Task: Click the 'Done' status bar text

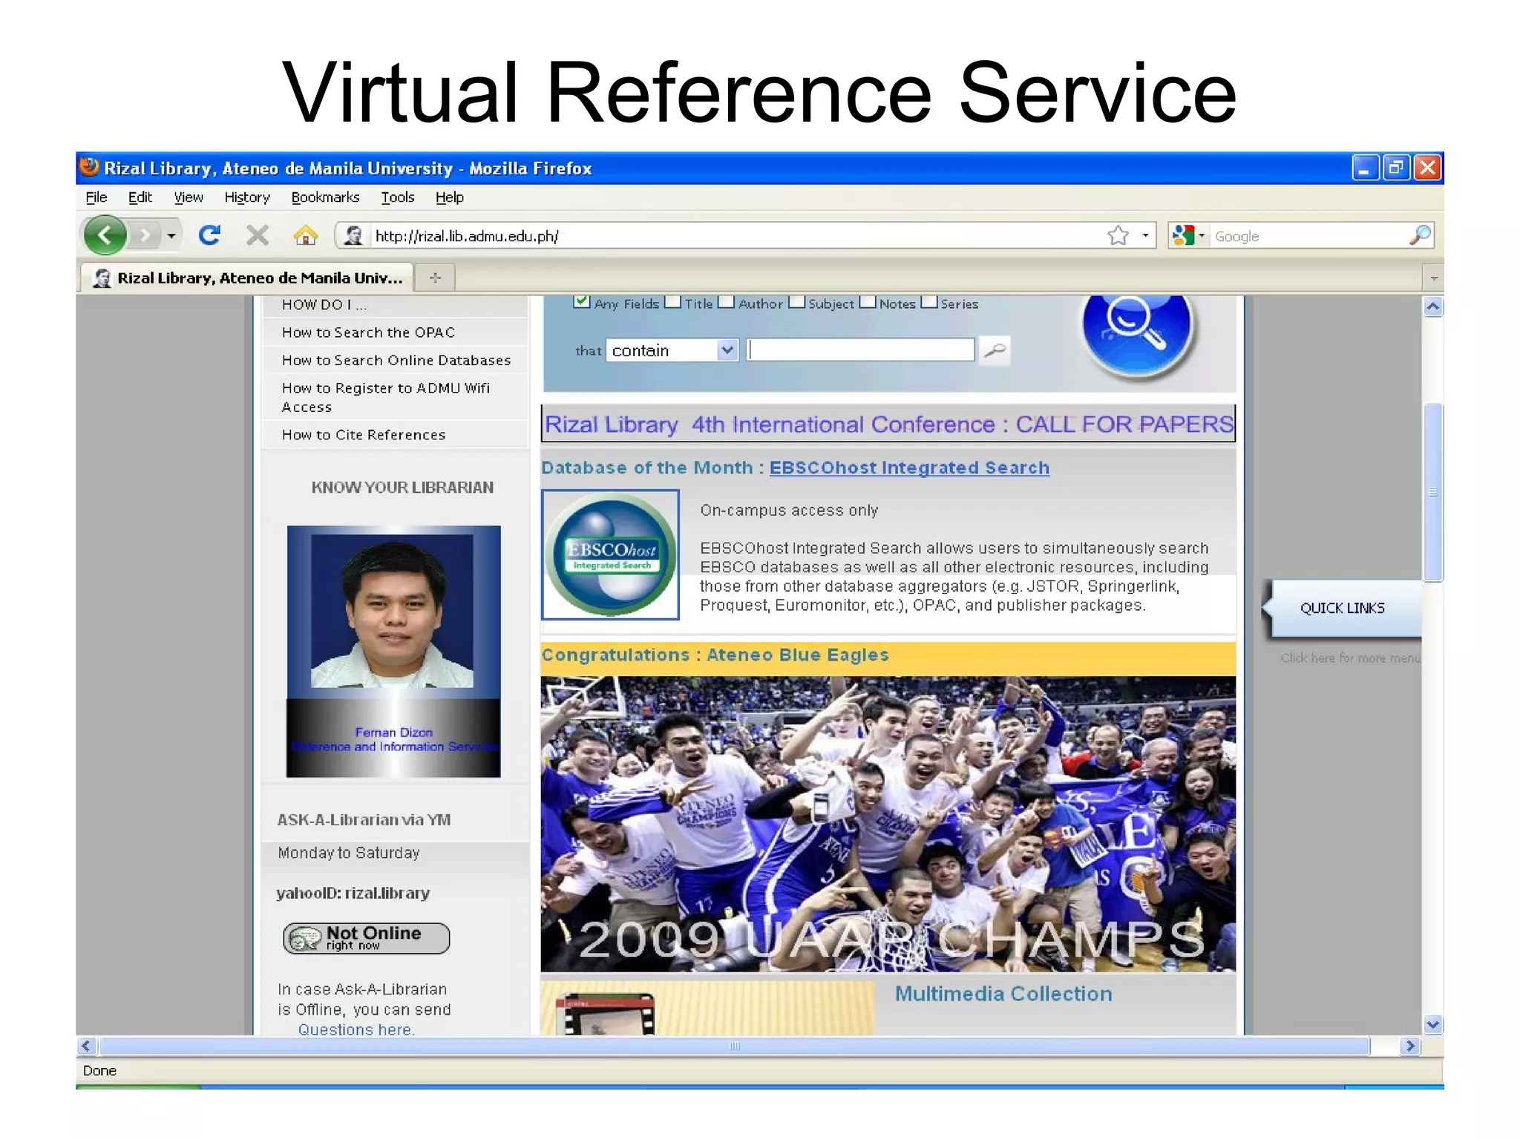Action: [x=100, y=1070]
